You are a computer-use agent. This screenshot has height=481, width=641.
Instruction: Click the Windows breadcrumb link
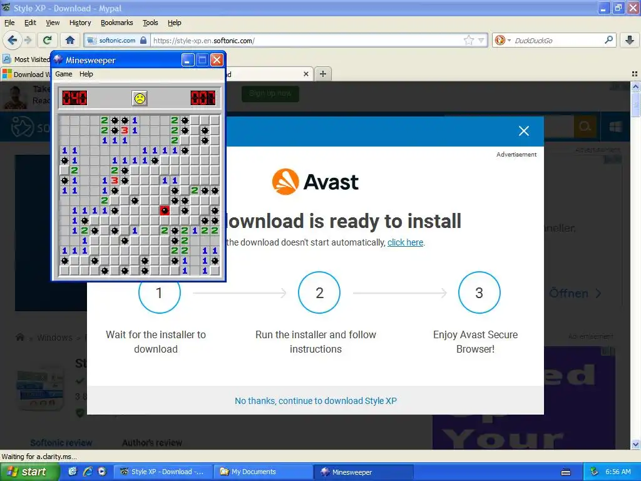pos(54,338)
